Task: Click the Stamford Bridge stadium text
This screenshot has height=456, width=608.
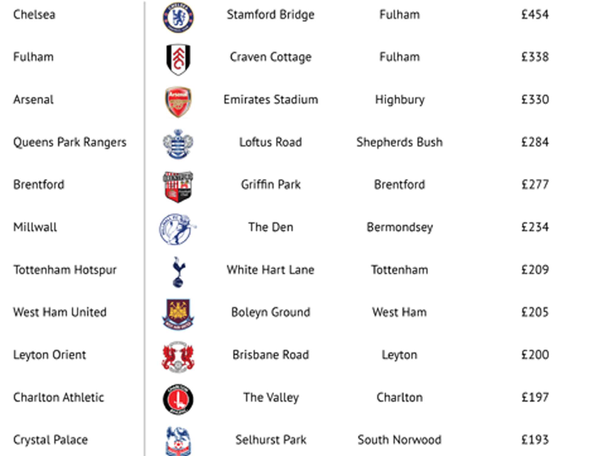Action: pyautogui.click(x=270, y=15)
